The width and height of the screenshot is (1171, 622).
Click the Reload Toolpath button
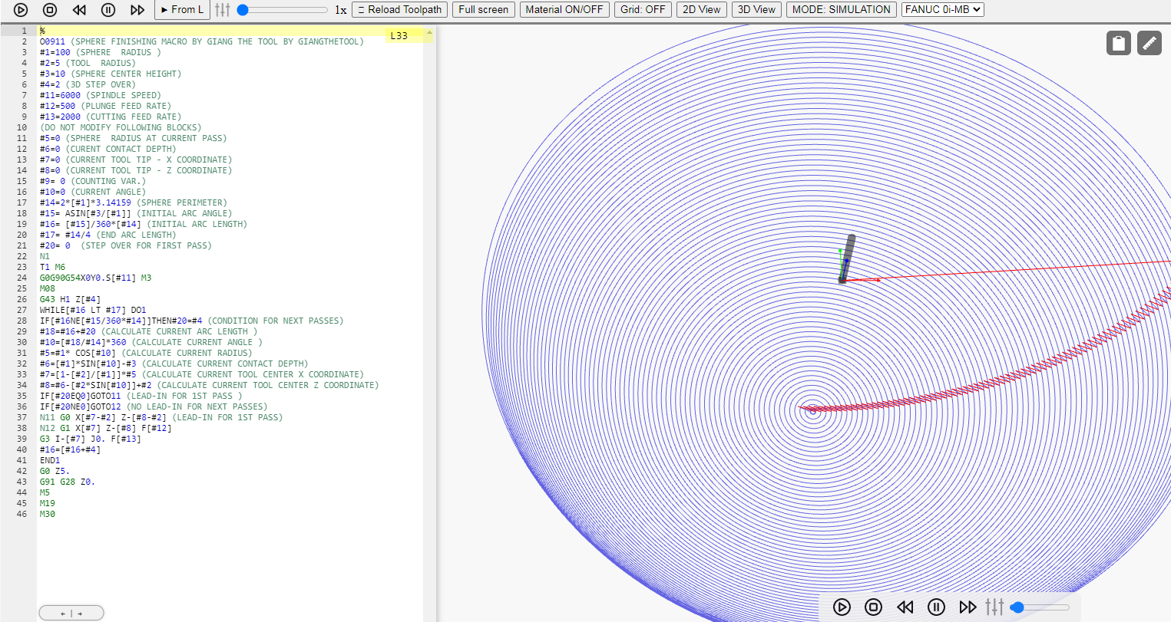tap(399, 10)
